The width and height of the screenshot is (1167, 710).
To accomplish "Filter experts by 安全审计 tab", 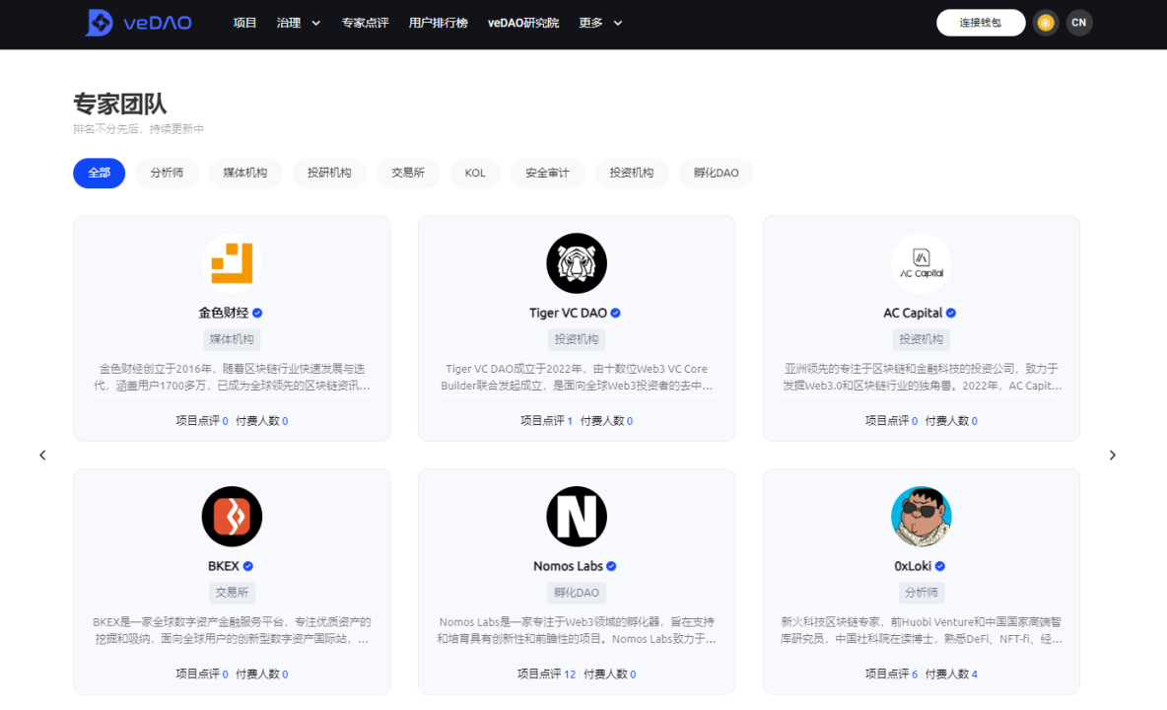I will click(547, 173).
